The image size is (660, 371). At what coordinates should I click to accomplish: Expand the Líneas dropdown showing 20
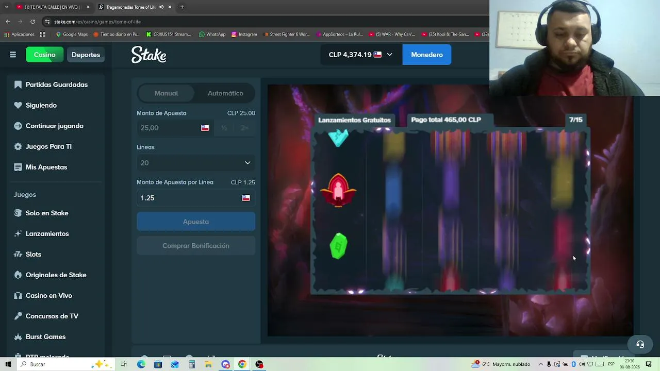click(195, 163)
